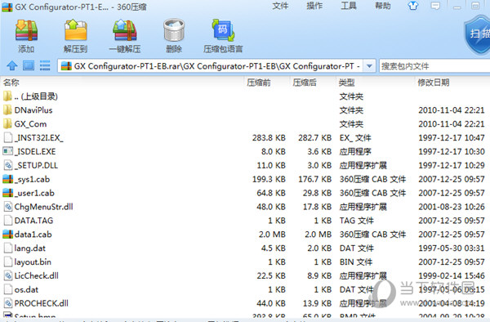Click the 13.9 KB compressed size cell
490x322 pixels.
click(x=317, y=303)
